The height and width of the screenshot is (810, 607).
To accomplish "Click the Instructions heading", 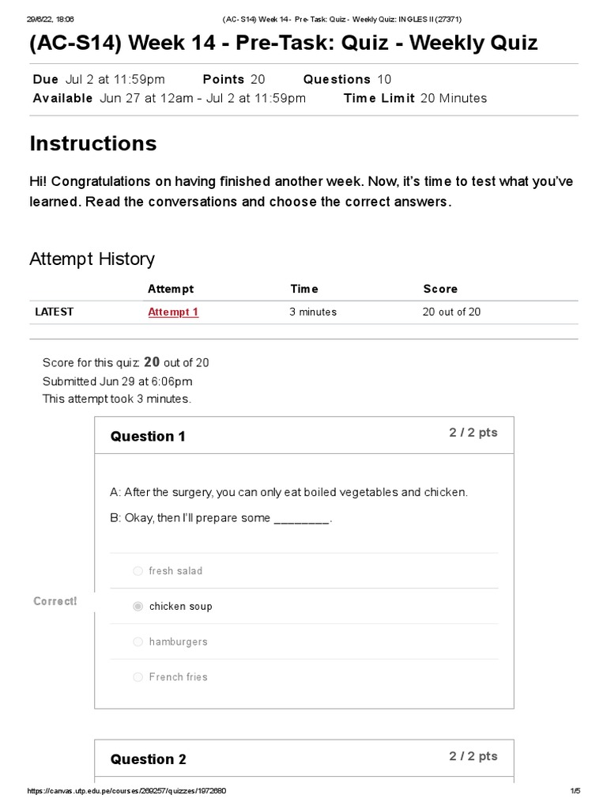I will 93,143.
